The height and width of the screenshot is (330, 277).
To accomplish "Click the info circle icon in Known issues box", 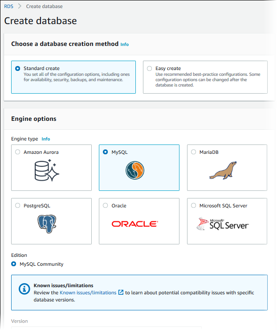I will coord(24,289).
